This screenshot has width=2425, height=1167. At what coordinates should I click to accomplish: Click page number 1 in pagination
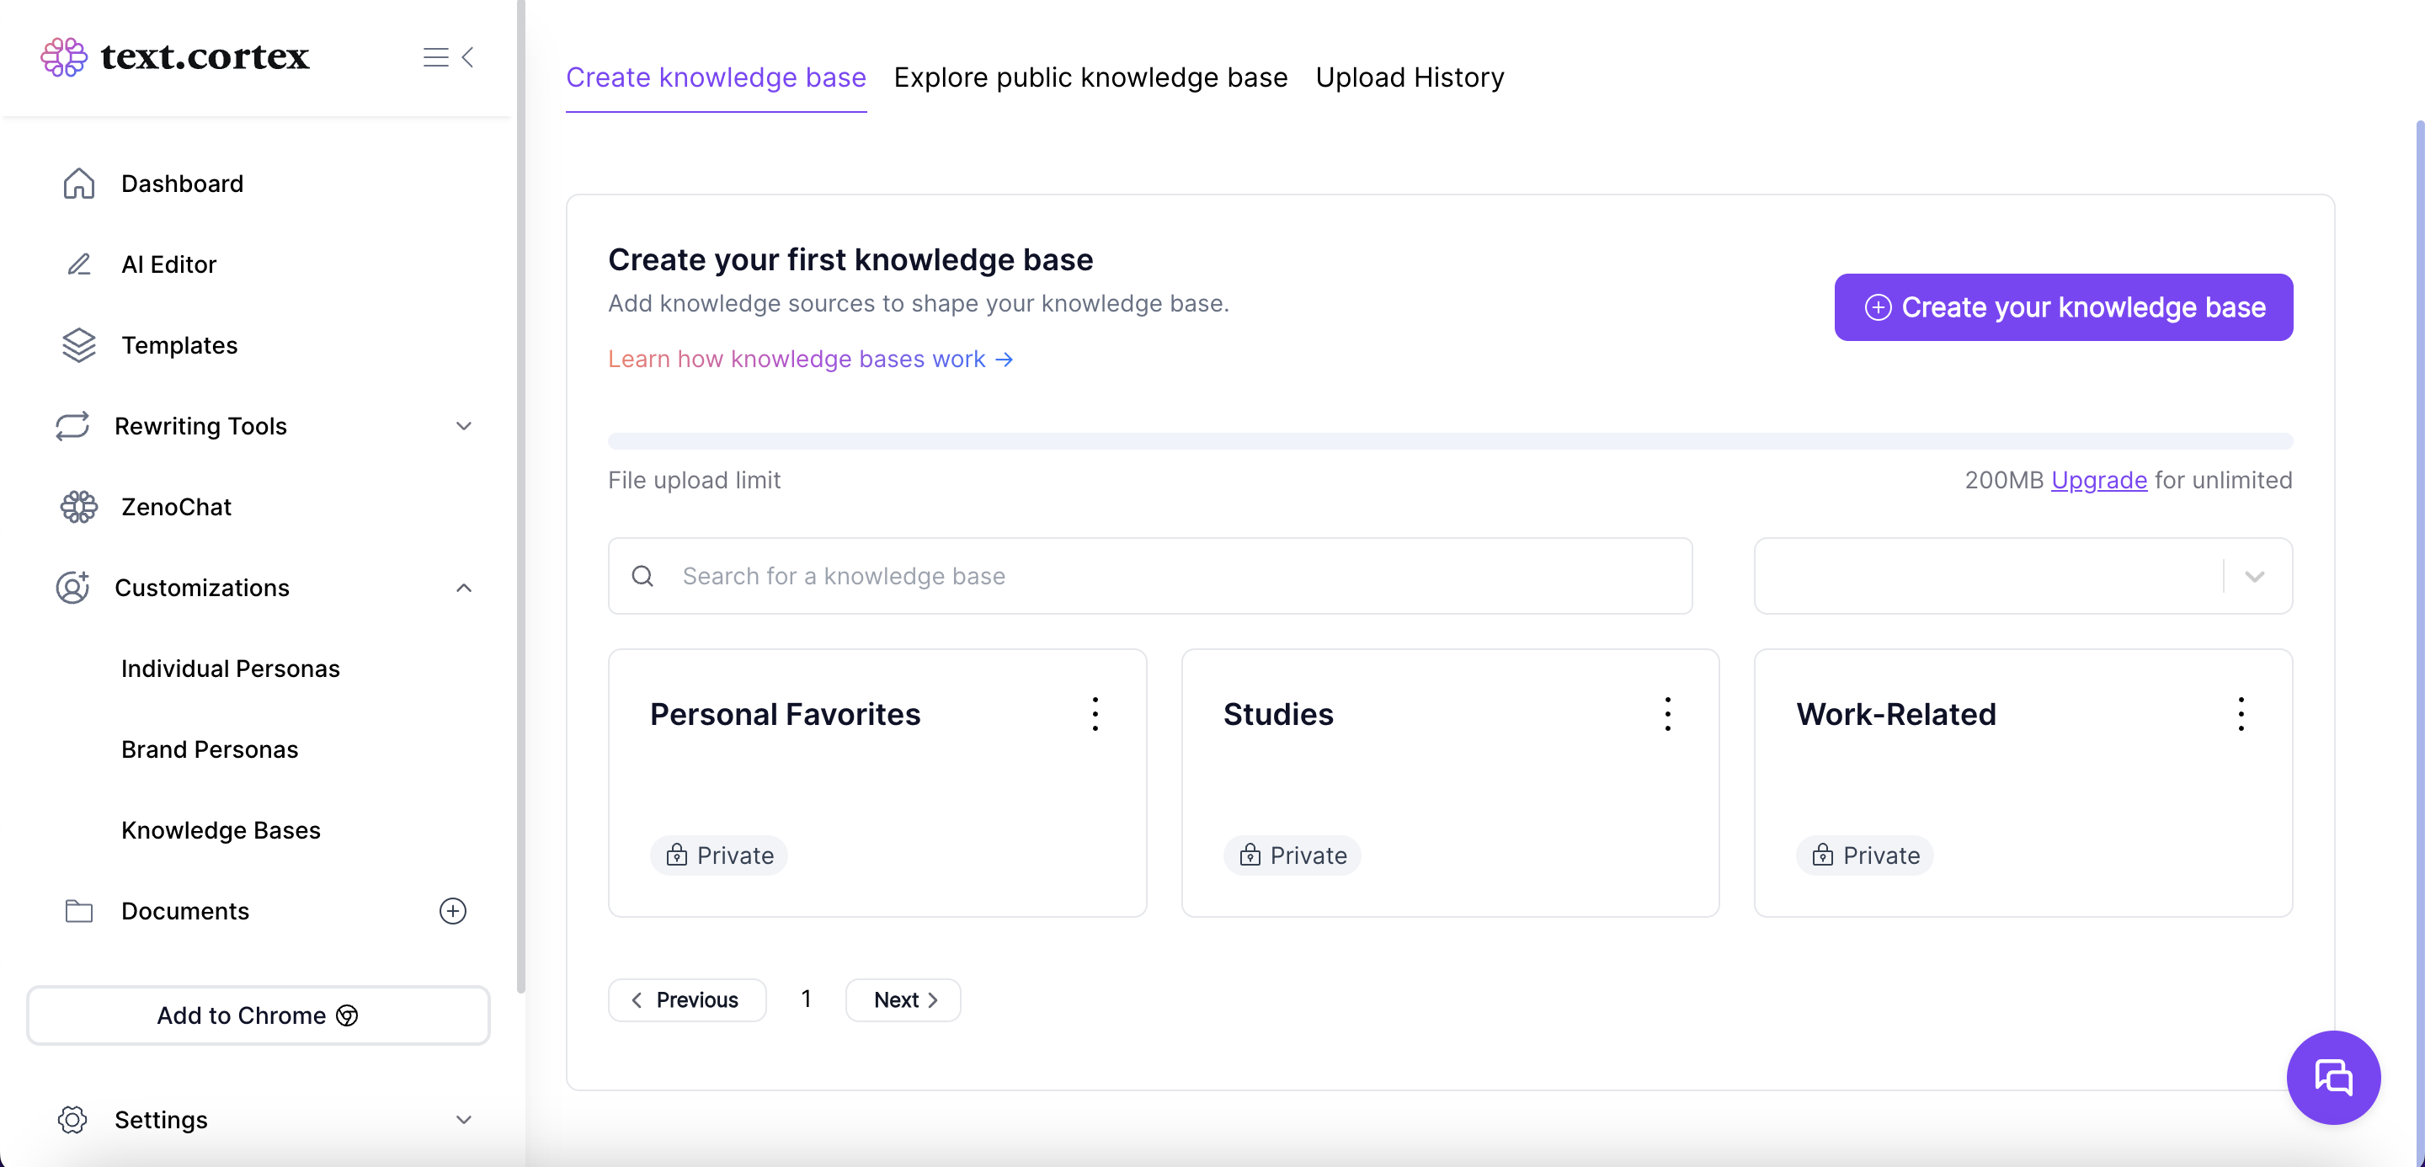click(806, 999)
